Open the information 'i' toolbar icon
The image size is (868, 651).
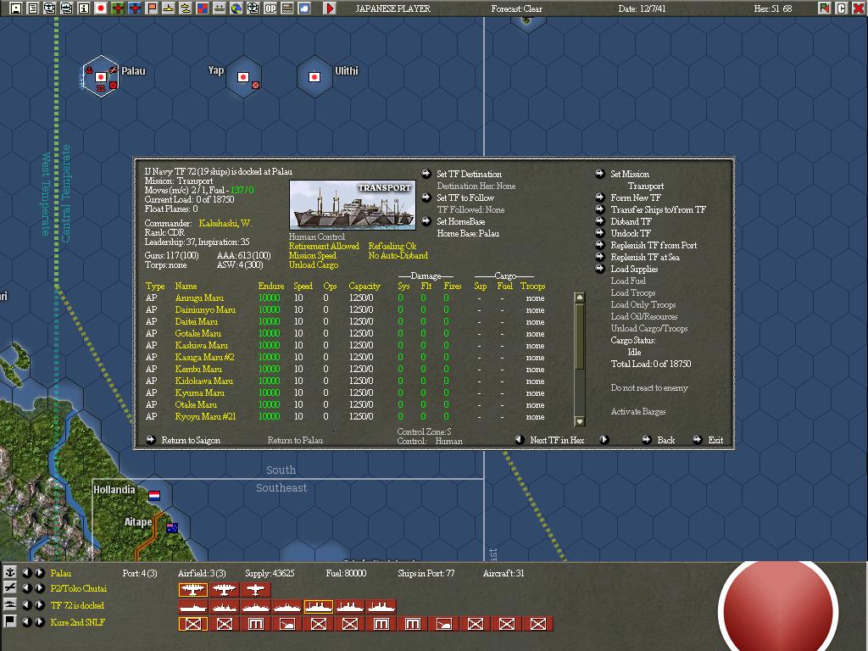[x=84, y=8]
